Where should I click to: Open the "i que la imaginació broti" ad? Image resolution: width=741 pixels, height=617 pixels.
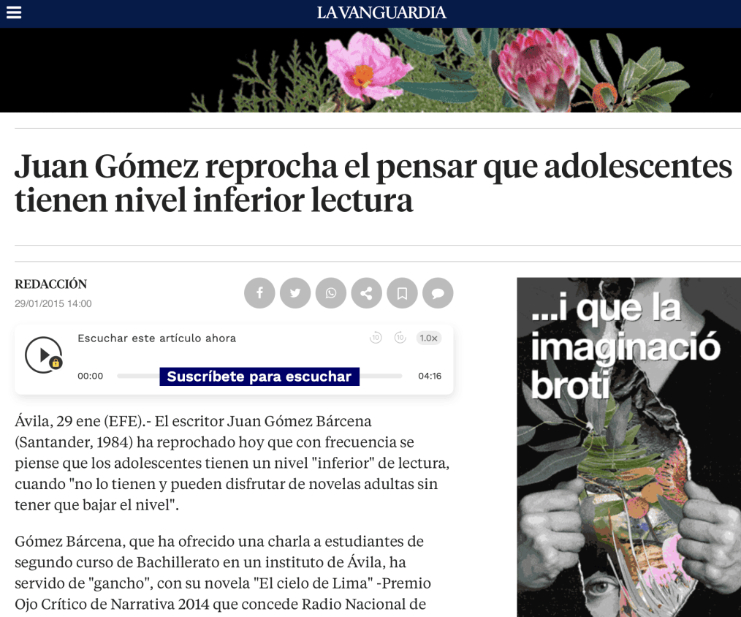[x=629, y=447]
